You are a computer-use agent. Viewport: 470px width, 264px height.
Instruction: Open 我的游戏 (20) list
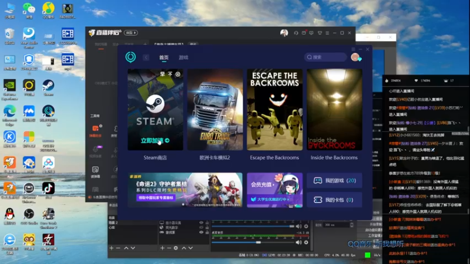[x=334, y=181]
